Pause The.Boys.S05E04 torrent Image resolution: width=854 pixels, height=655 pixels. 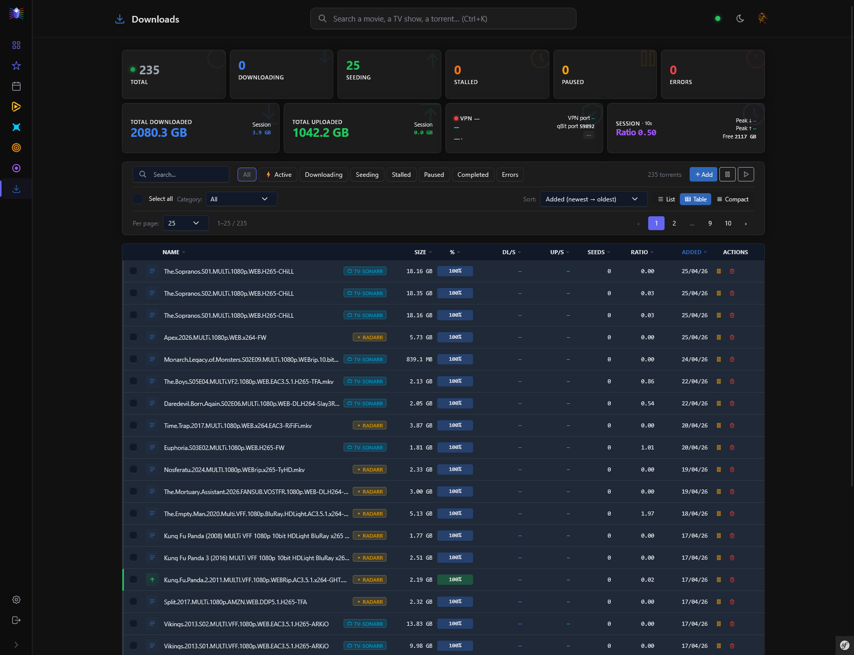point(719,381)
